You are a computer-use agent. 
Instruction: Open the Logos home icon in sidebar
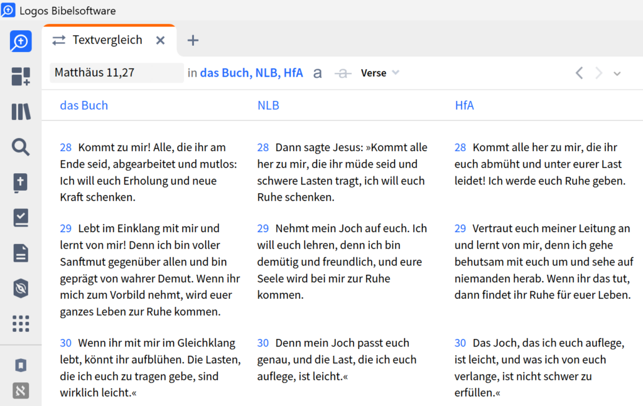21,41
